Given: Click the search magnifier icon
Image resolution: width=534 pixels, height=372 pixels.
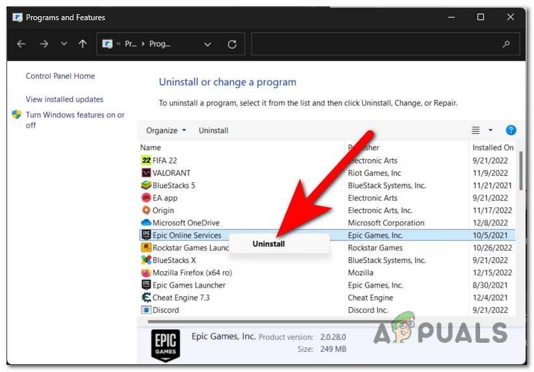Looking at the screenshot, I should click(506, 44).
